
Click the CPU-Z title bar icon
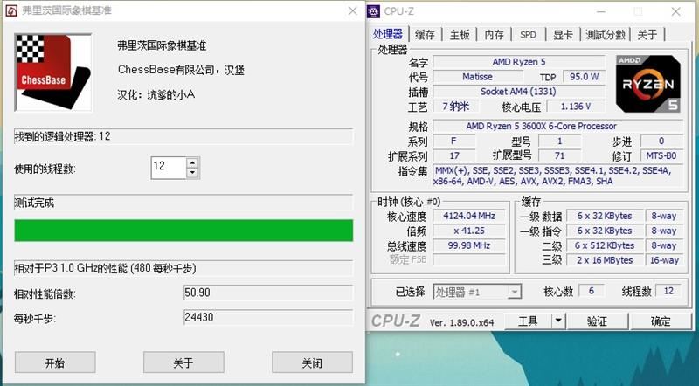374,11
